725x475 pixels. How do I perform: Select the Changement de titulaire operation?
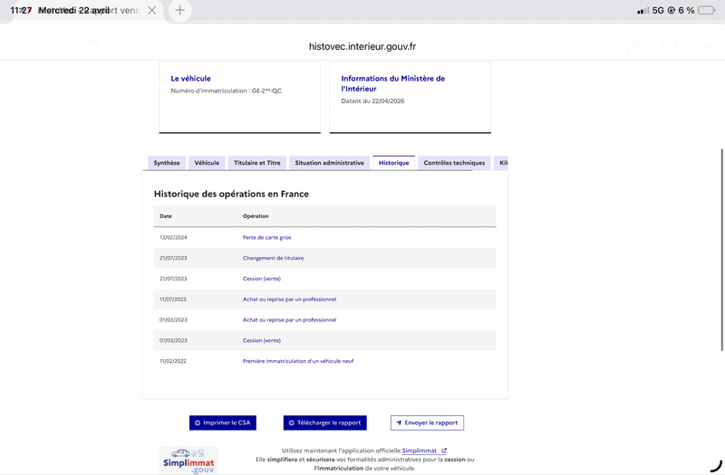(x=273, y=258)
